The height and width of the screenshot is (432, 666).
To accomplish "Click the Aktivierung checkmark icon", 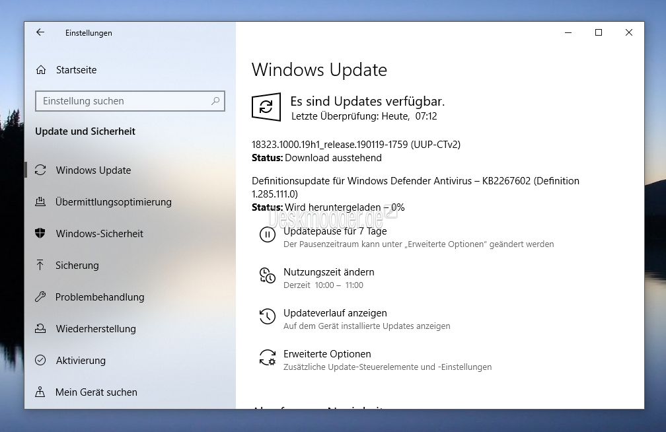I will (x=40, y=360).
